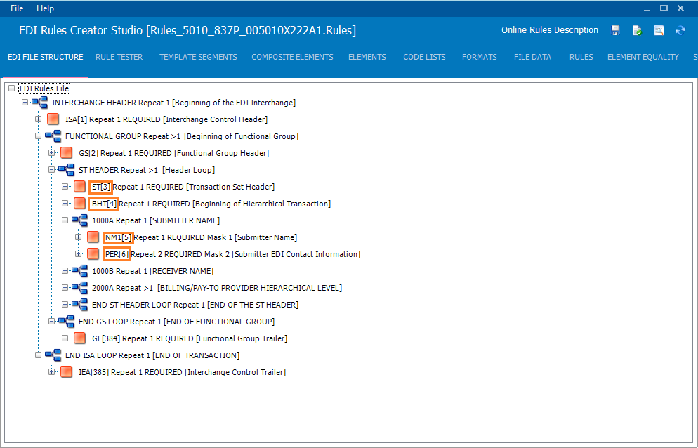Select the 'EDI Rules File' root label
Viewport: 698px width, 448px height.
tap(44, 88)
